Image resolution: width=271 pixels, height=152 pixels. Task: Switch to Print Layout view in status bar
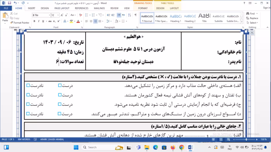(x=221, y=139)
